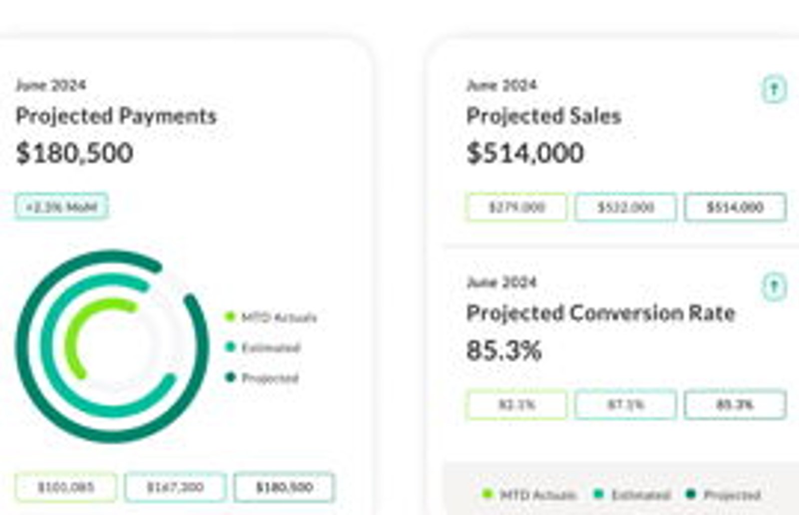Select the MTD Actuals legend dot beside donut chart

[230, 316]
